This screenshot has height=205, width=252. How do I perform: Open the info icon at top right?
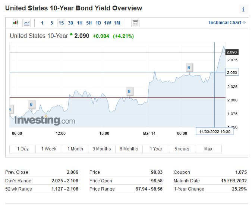click(243, 9)
